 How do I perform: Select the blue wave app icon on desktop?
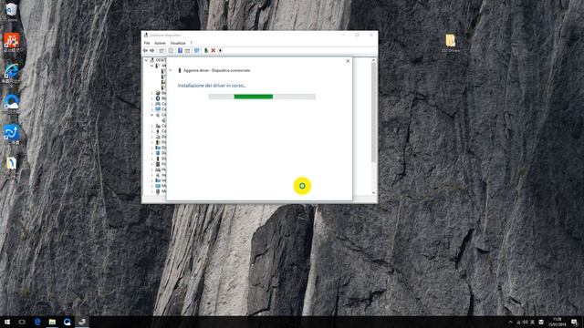click(x=11, y=134)
